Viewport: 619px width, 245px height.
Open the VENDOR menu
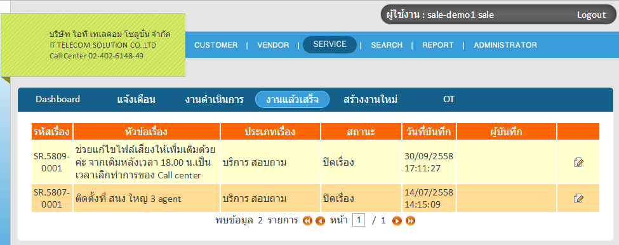273,45
